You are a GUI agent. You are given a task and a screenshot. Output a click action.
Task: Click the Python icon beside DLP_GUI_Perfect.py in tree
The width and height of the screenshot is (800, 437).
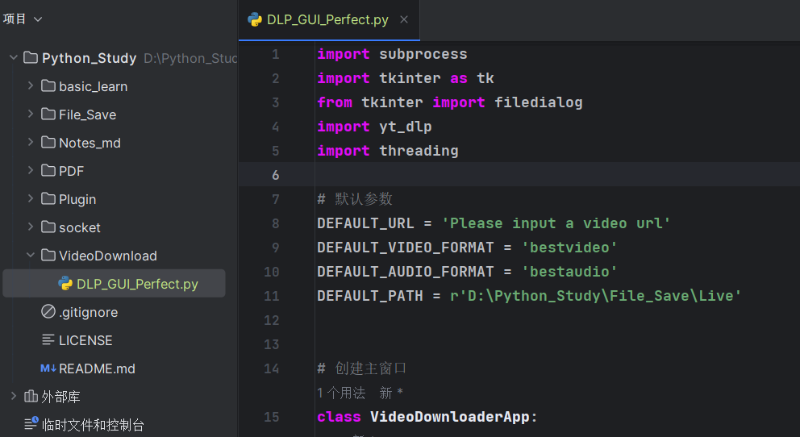click(65, 283)
